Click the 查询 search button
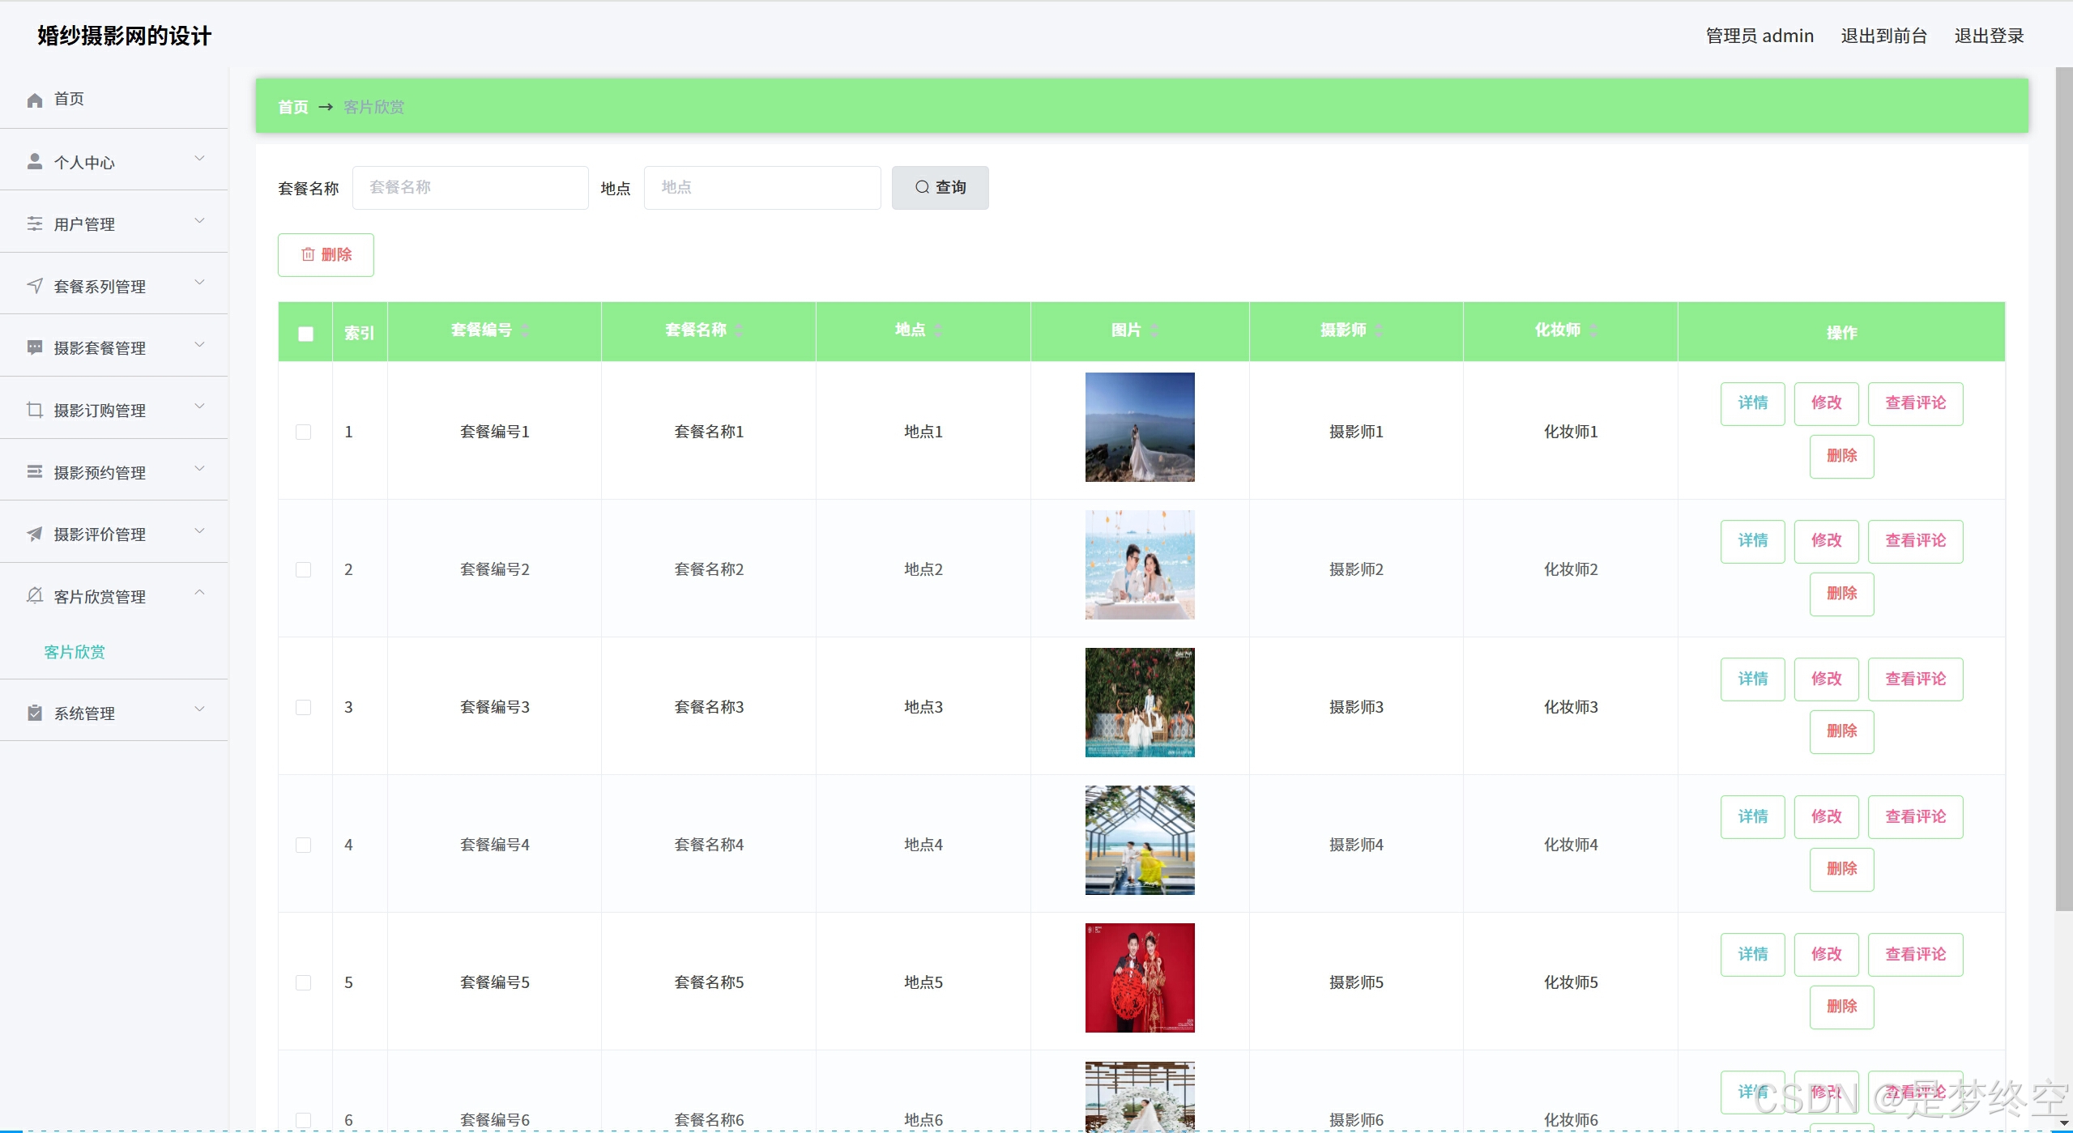2073x1133 pixels. 940,188
